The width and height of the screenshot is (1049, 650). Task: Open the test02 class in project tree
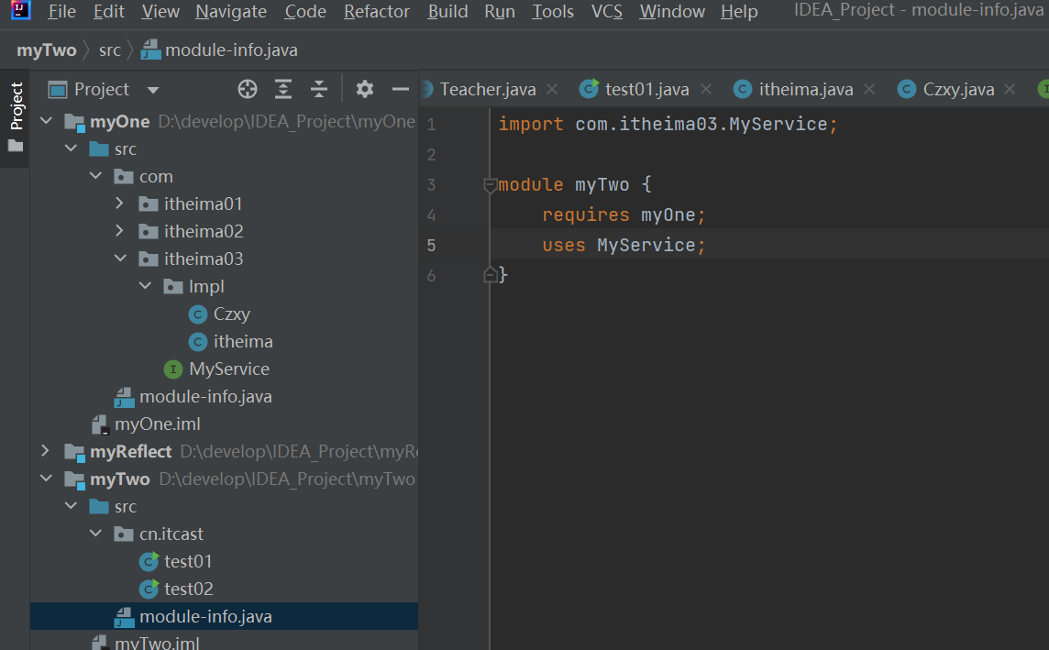[188, 589]
